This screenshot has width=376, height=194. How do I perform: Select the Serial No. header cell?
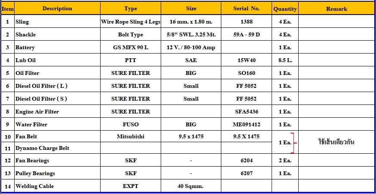[246, 9]
